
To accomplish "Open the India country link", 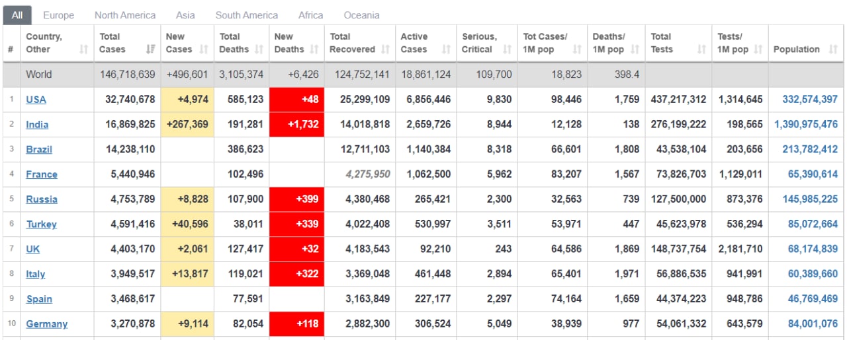I will tap(37, 125).
